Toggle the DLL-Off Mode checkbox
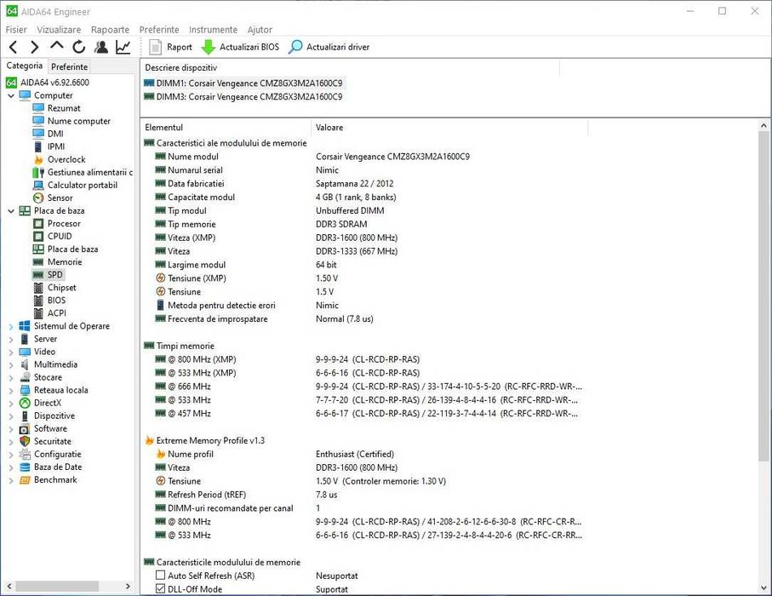772x596 pixels. pyautogui.click(x=160, y=588)
